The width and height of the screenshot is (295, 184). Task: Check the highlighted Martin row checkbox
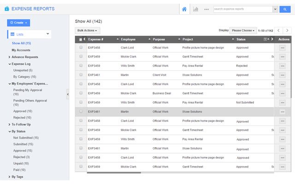click(81, 111)
